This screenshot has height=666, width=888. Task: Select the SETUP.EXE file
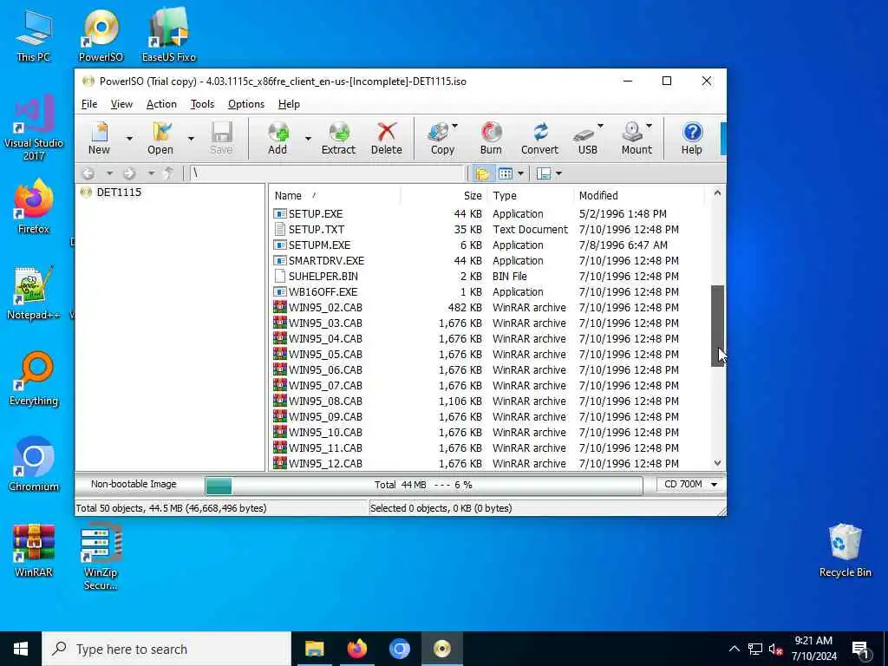[x=316, y=213]
